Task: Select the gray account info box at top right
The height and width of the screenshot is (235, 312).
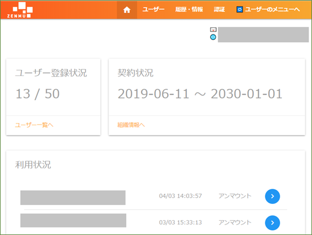Action: pyautogui.click(x=263, y=35)
